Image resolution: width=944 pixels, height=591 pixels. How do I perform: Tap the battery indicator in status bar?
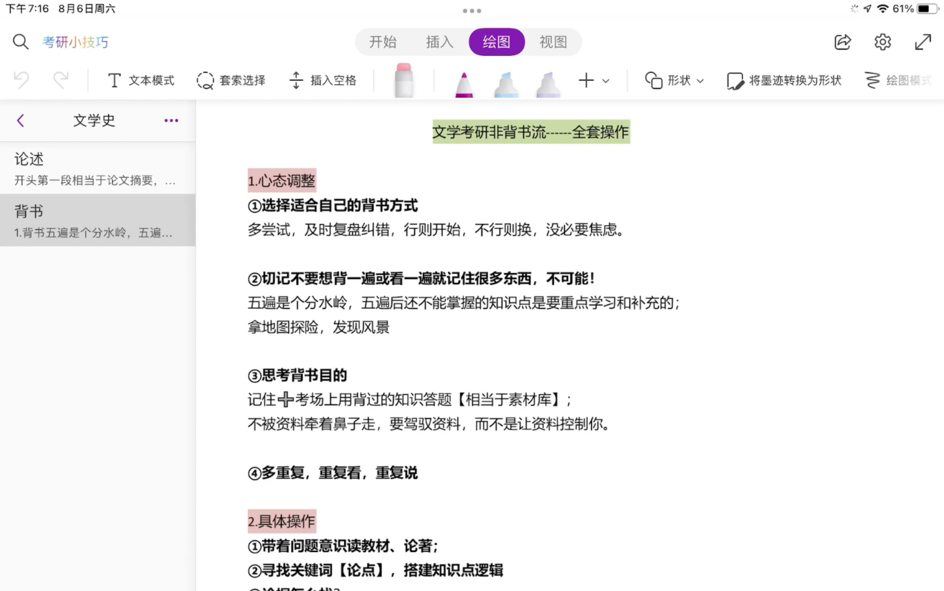(928, 9)
